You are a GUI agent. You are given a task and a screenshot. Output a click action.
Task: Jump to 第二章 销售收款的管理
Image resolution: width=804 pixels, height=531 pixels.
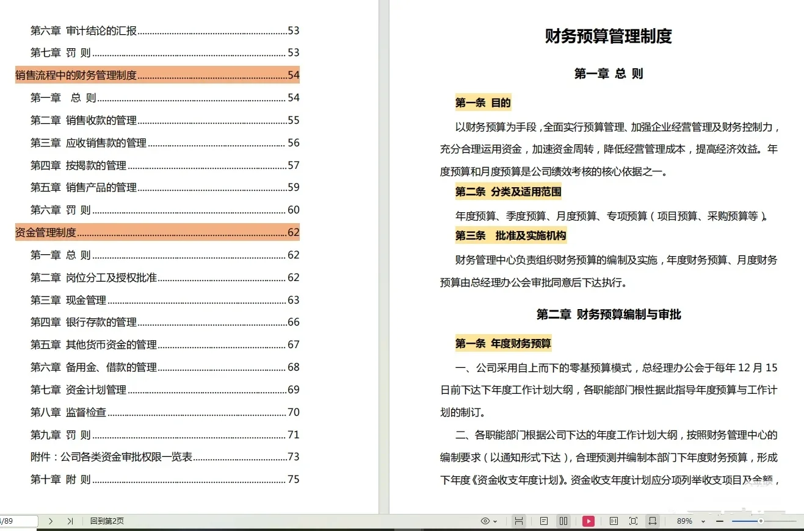[165, 120]
